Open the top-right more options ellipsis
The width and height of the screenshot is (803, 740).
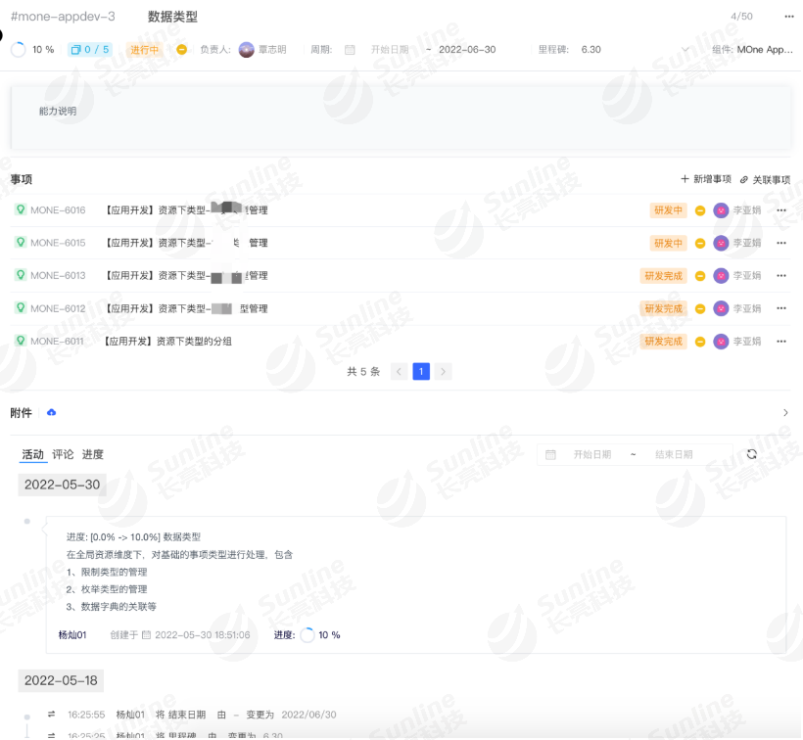[x=788, y=17]
